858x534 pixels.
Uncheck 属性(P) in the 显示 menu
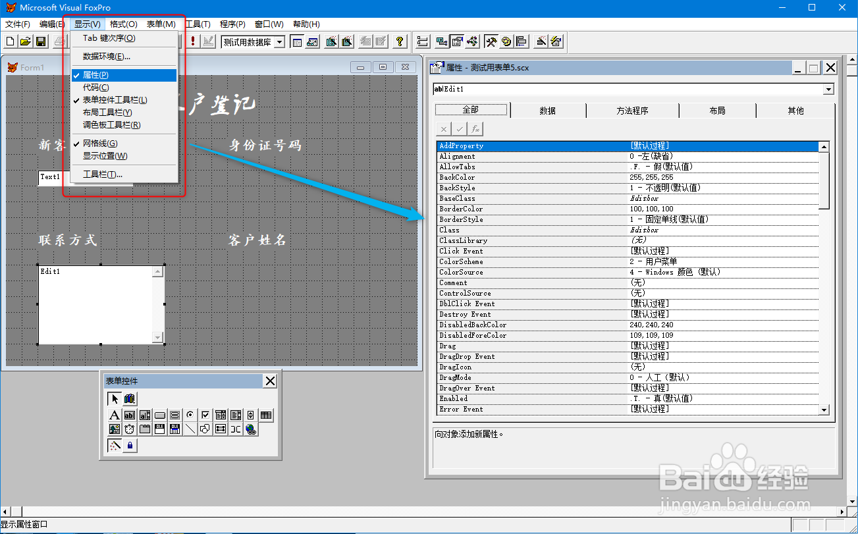point(124,75)
